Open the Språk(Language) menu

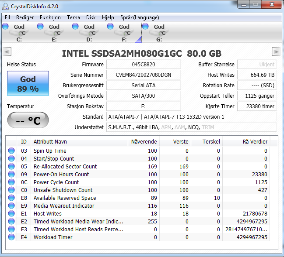[x=140, y=17]
